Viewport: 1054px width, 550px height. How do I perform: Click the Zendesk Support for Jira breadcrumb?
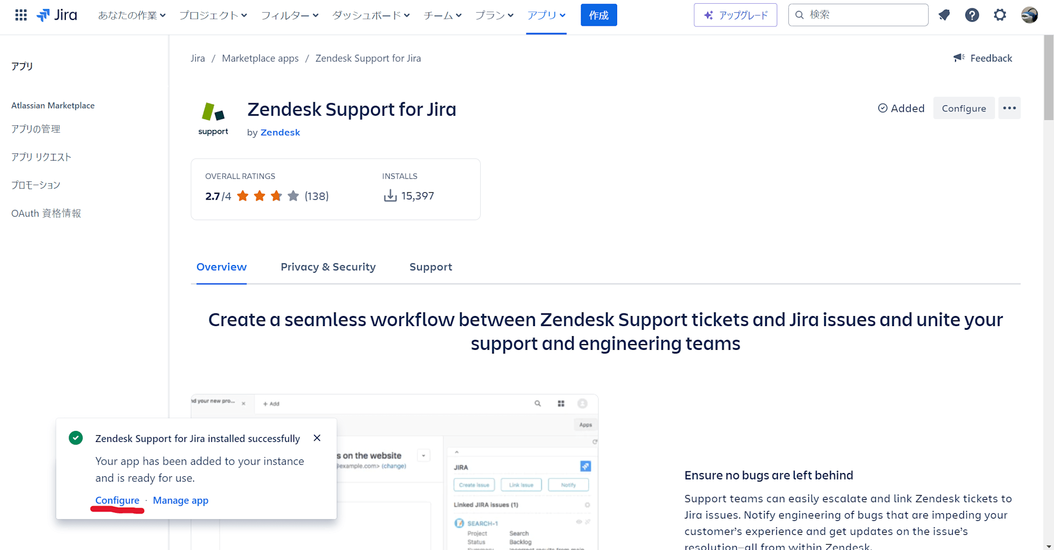coord(368,58)
